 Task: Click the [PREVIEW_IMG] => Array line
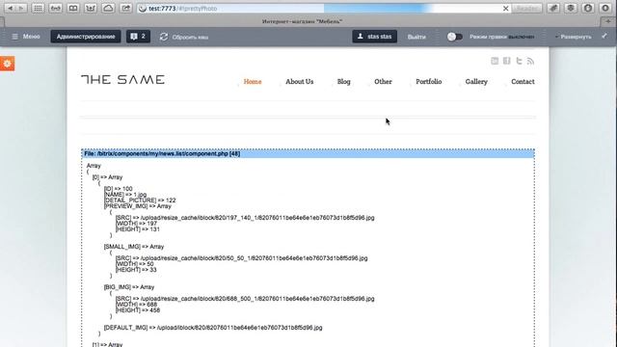click(138, 206)
